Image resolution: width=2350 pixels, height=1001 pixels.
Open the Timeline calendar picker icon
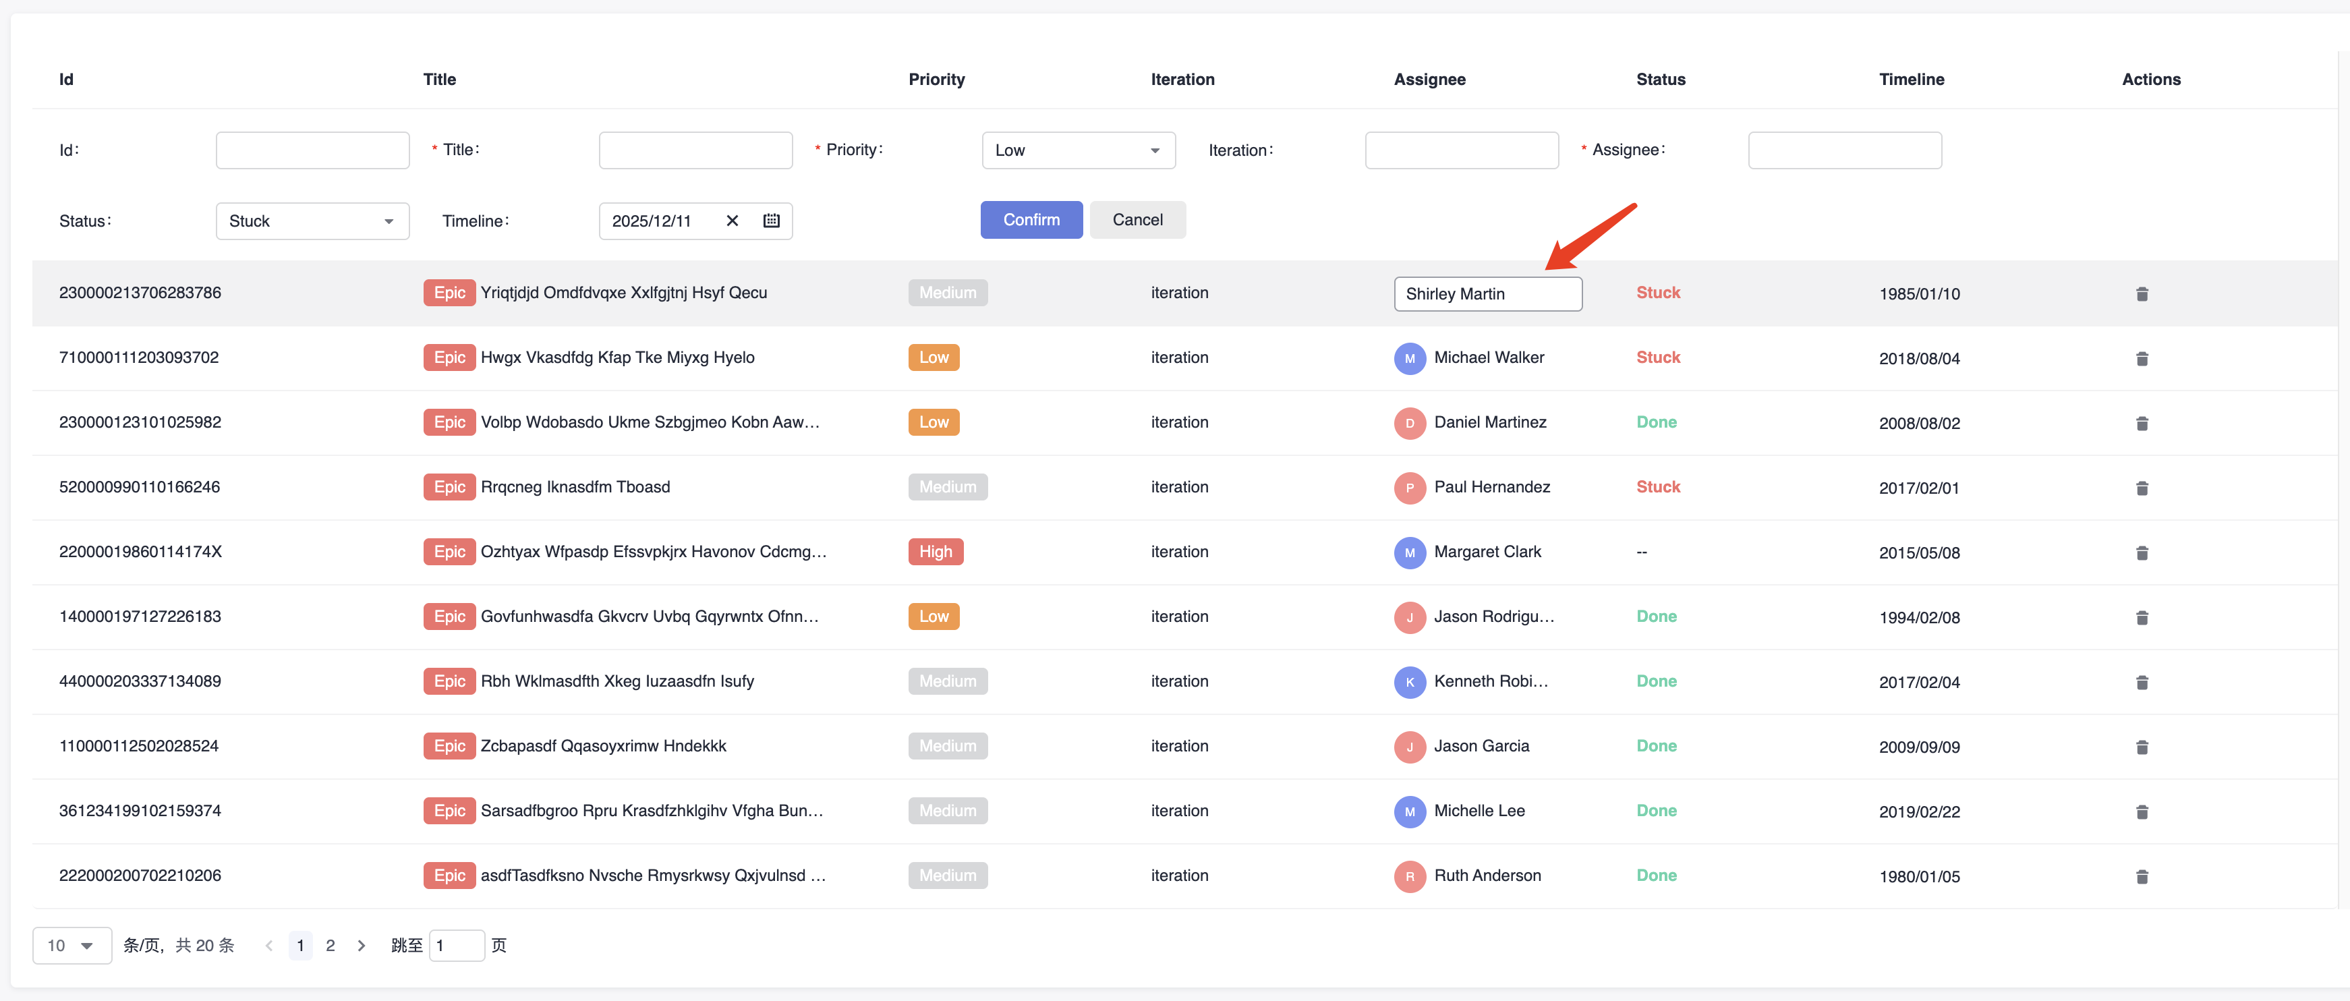point(771,221)
